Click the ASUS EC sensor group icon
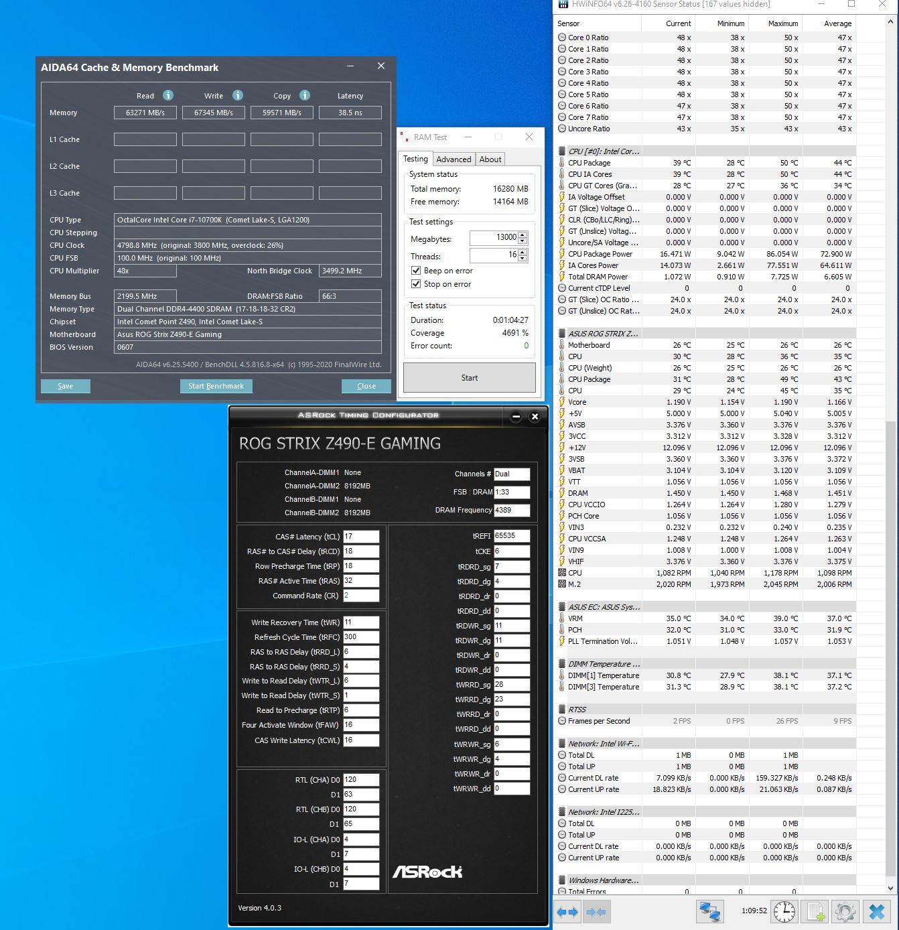 tap(562, 607)
